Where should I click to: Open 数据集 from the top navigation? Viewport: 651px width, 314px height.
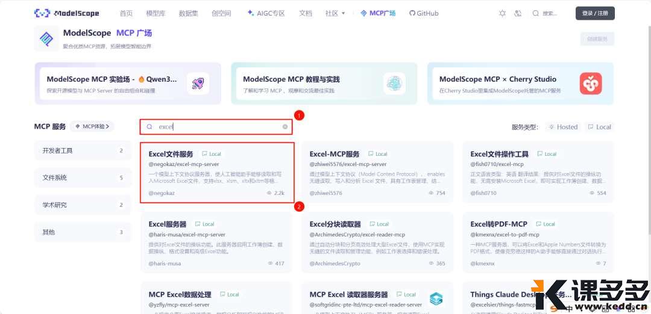pyautogui.click(x=189, y=13)
